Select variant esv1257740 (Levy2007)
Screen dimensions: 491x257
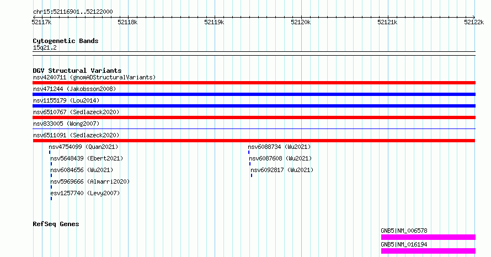[x=85, y=193]
